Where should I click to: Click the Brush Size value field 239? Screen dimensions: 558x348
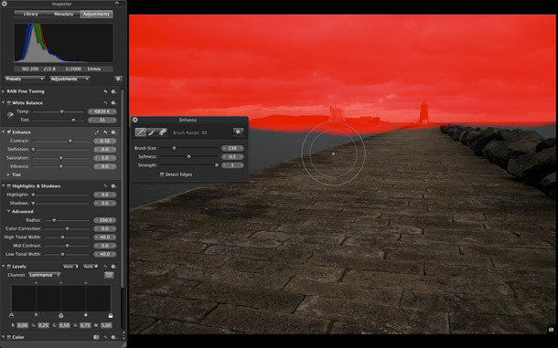click(x=232, y=148)
